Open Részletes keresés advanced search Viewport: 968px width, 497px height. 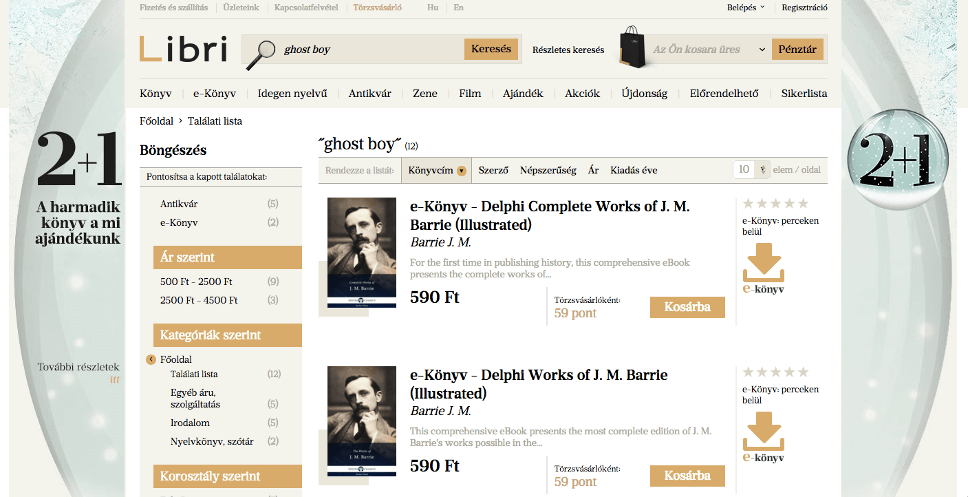point(568,50)
